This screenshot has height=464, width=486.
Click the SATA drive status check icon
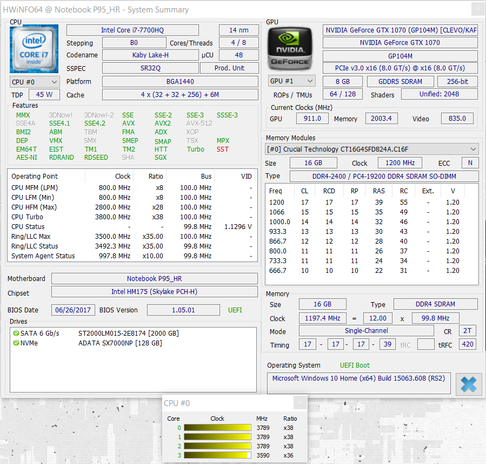pos(16,333)
